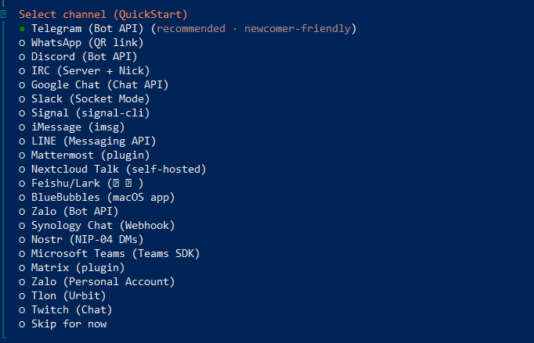Image resolution: width=534 pixels, height=343 pixels.
Task: Choose Microsoft Teams (Teams SDK)
Action: coord(115,253)
